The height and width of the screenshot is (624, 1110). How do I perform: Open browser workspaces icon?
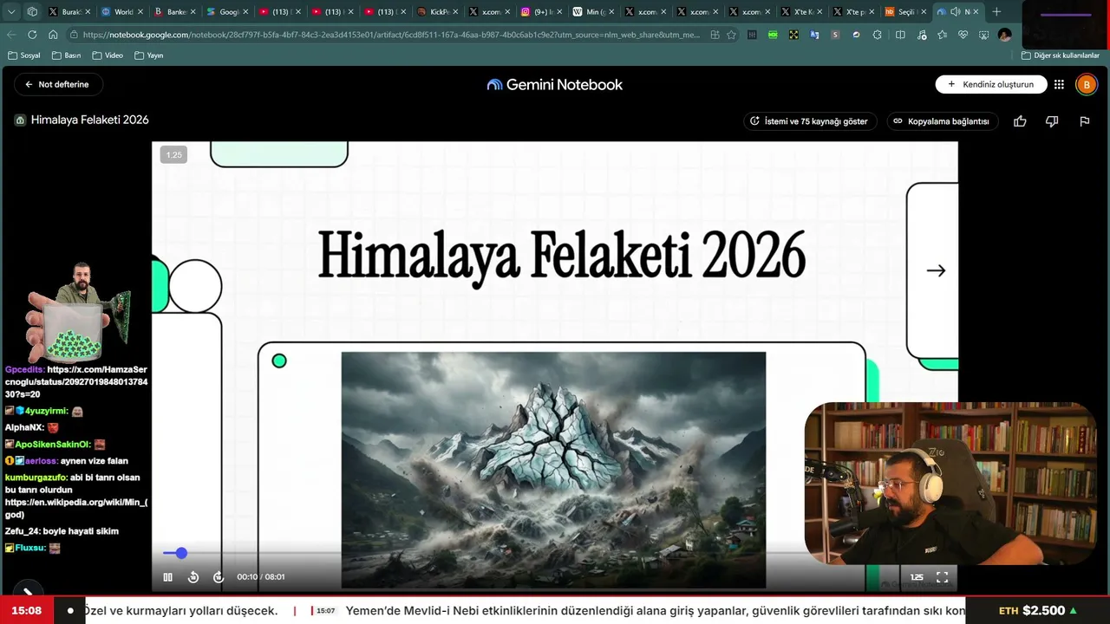32,12
